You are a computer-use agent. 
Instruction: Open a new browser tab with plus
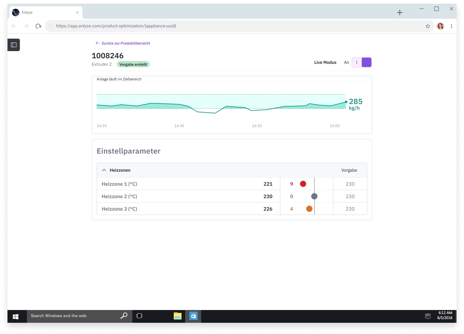pos(399,12)
